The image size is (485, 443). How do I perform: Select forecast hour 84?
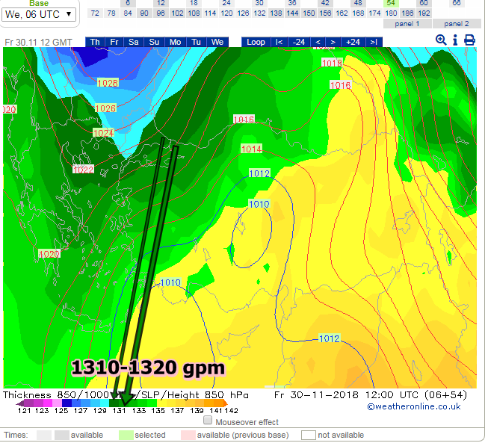[128, 13]
